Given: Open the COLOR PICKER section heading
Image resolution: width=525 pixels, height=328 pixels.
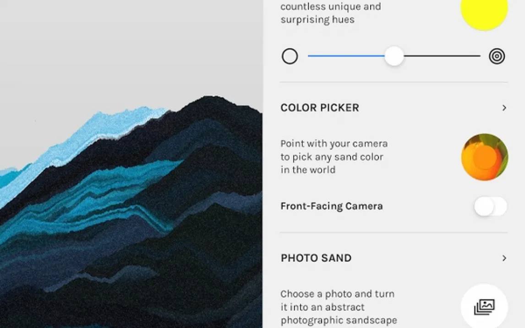Looking at the screenshot, I should click(320, 108).
